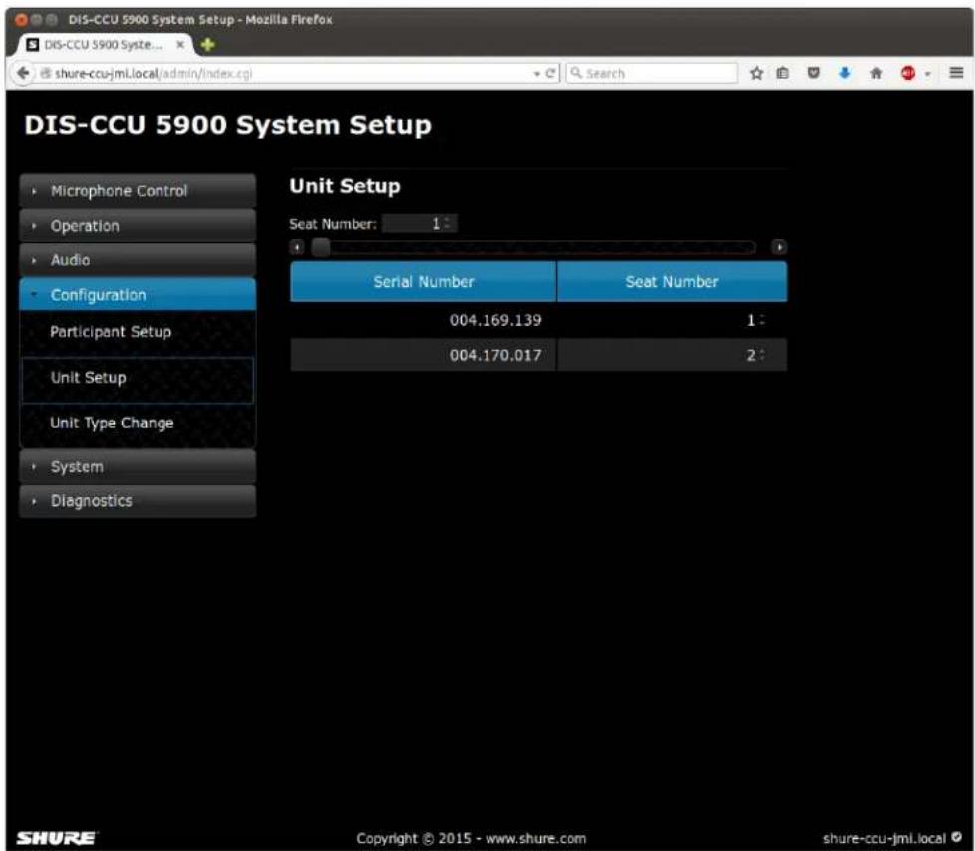Screen dimensions: 975x851
Task: Click the red adblock extension icon
Action: [x=908, y=74]
